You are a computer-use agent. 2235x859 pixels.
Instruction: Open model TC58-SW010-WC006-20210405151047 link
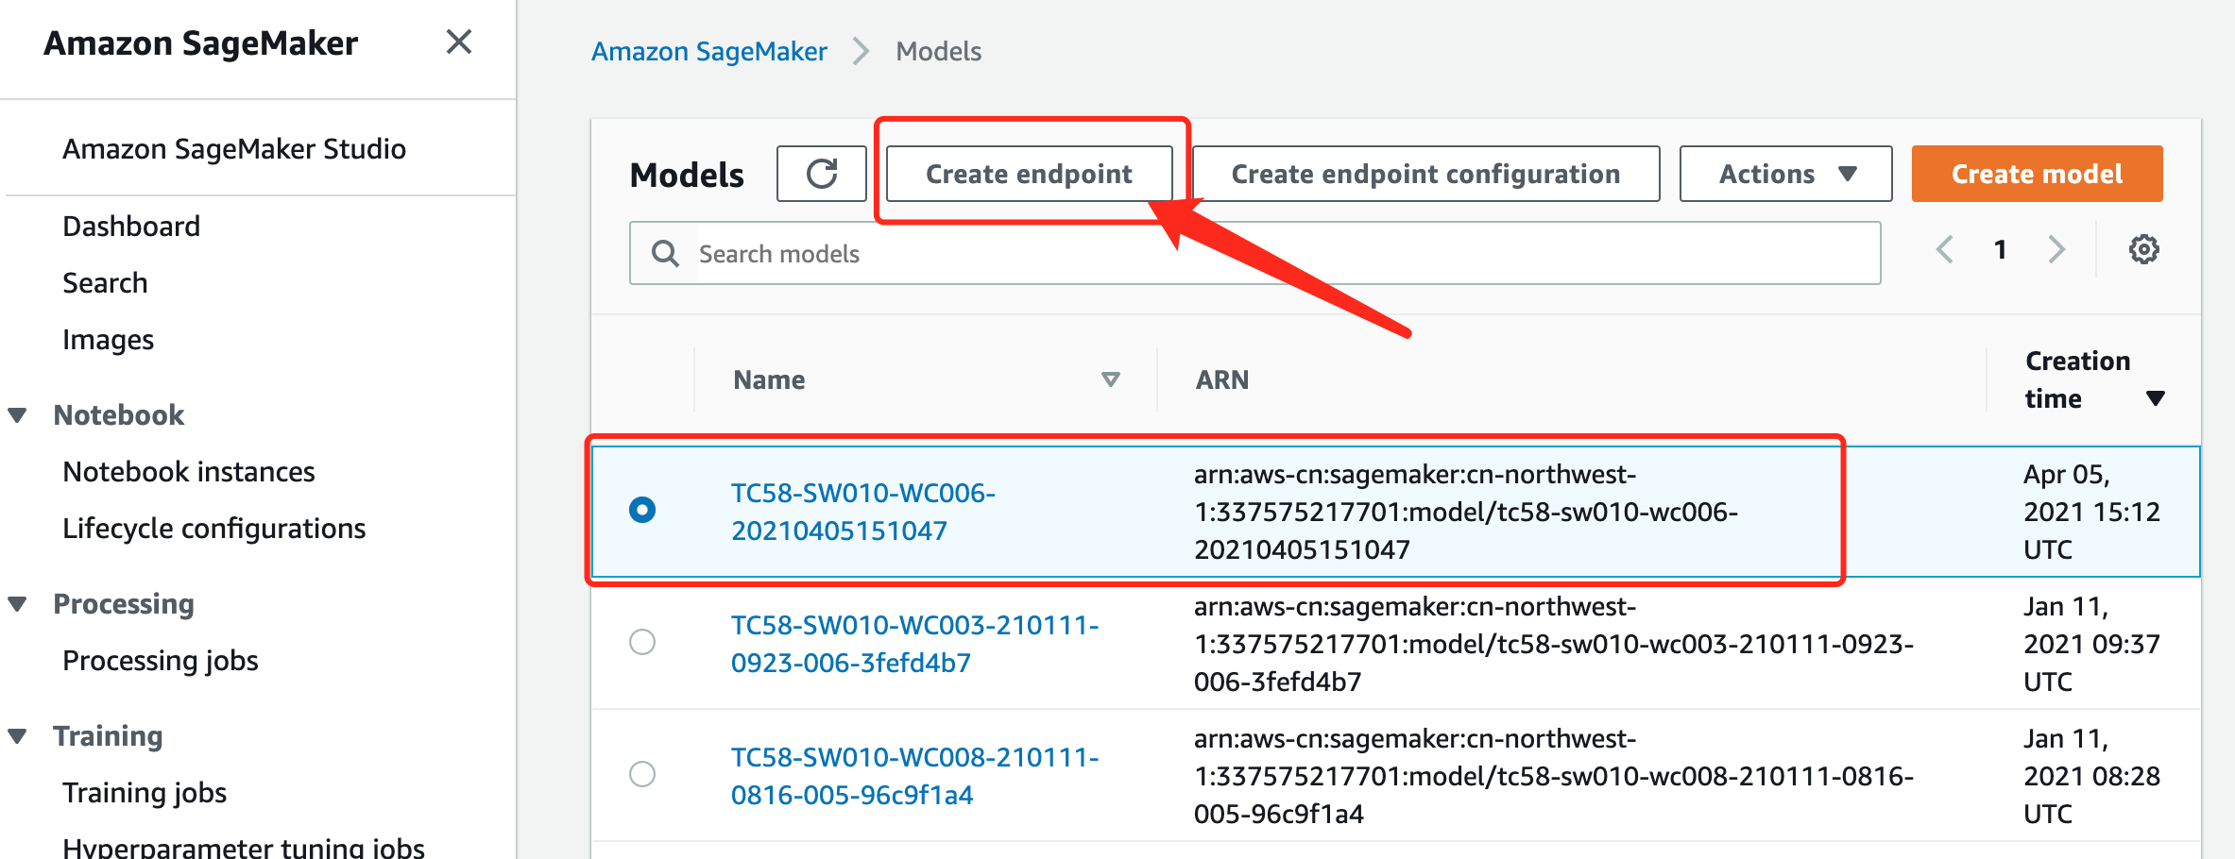click(x=863, y=512)
